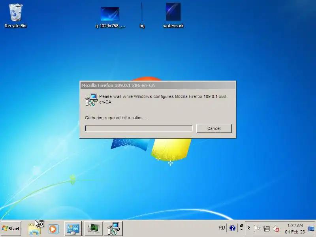Show hidden tray icons

coord(249,228)
